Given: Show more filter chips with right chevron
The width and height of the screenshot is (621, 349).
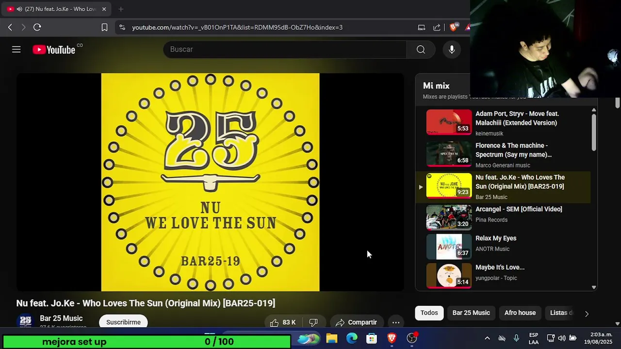Looking at the screenshot, I should [x=587, y=314].
